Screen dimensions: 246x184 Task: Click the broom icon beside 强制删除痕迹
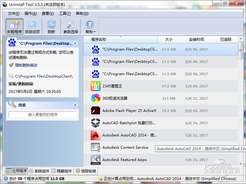11,65
